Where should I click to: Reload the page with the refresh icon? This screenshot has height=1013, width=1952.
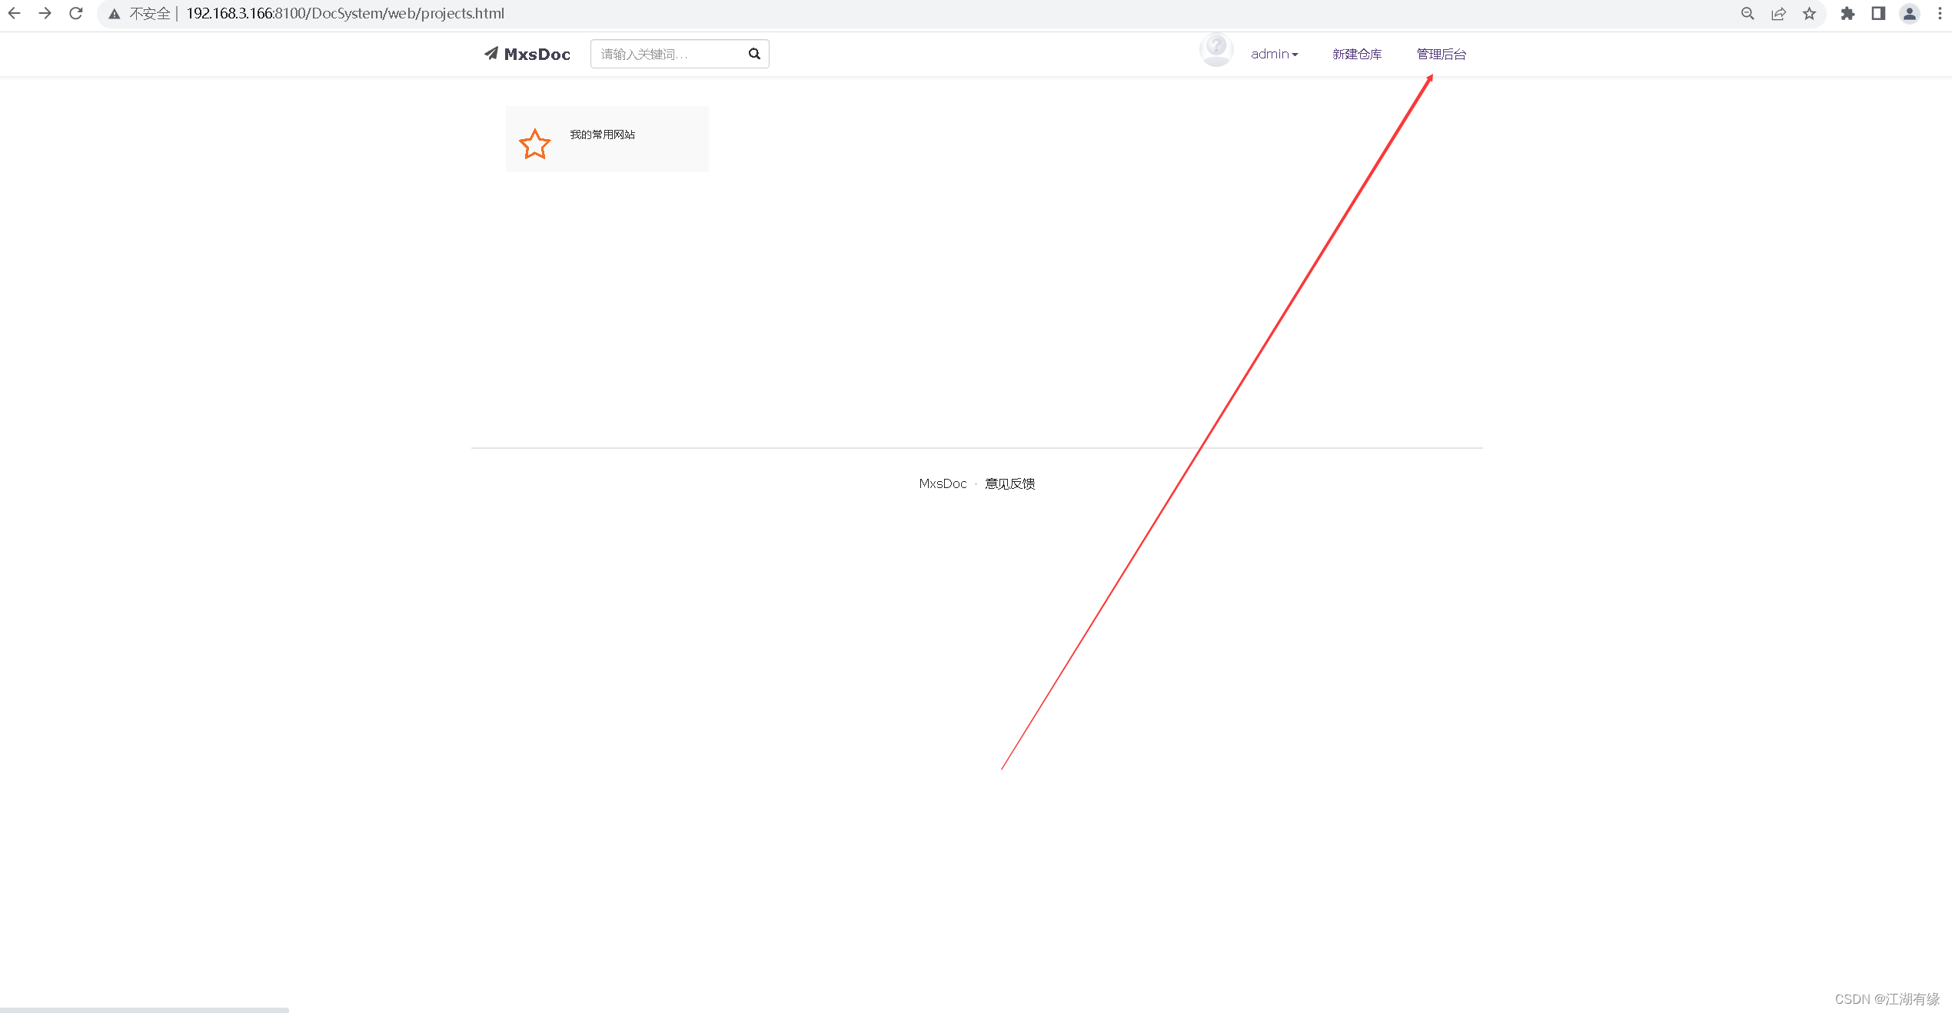[x=75, y=13]
